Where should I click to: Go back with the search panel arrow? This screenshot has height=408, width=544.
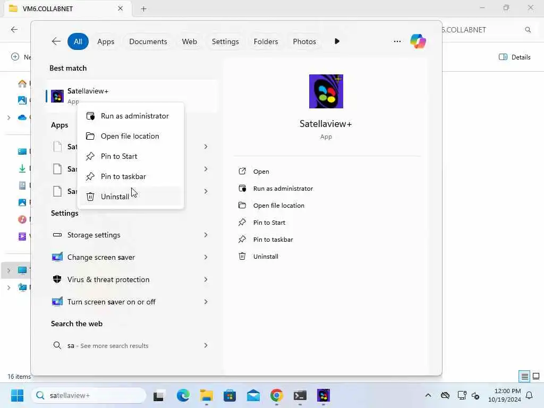click(56, 41)
